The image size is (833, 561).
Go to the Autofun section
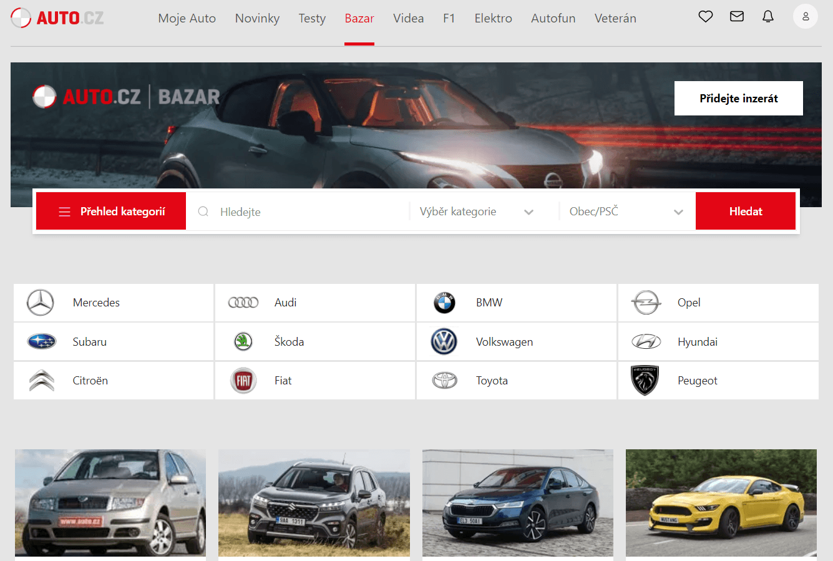553,18
